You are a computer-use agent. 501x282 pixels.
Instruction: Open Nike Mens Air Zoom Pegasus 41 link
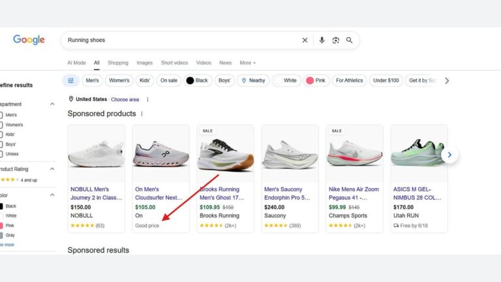[354, 193]
